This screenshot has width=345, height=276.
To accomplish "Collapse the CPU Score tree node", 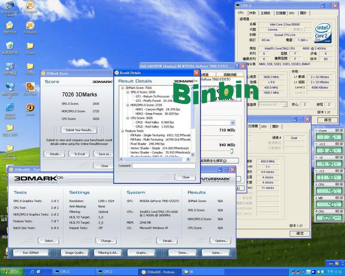I will tap(127, 118).
